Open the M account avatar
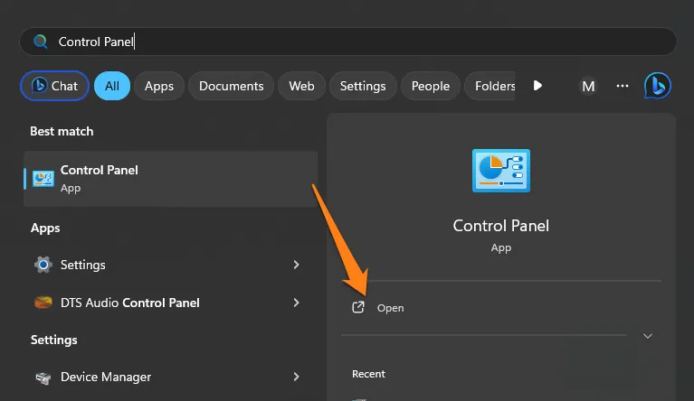Viewport: 694px width, 401px height. tap(588, 86)
